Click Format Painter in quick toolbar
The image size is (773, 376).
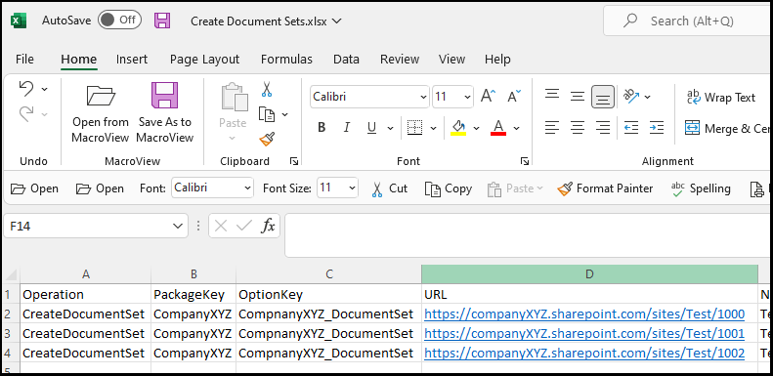pos(605,188)
